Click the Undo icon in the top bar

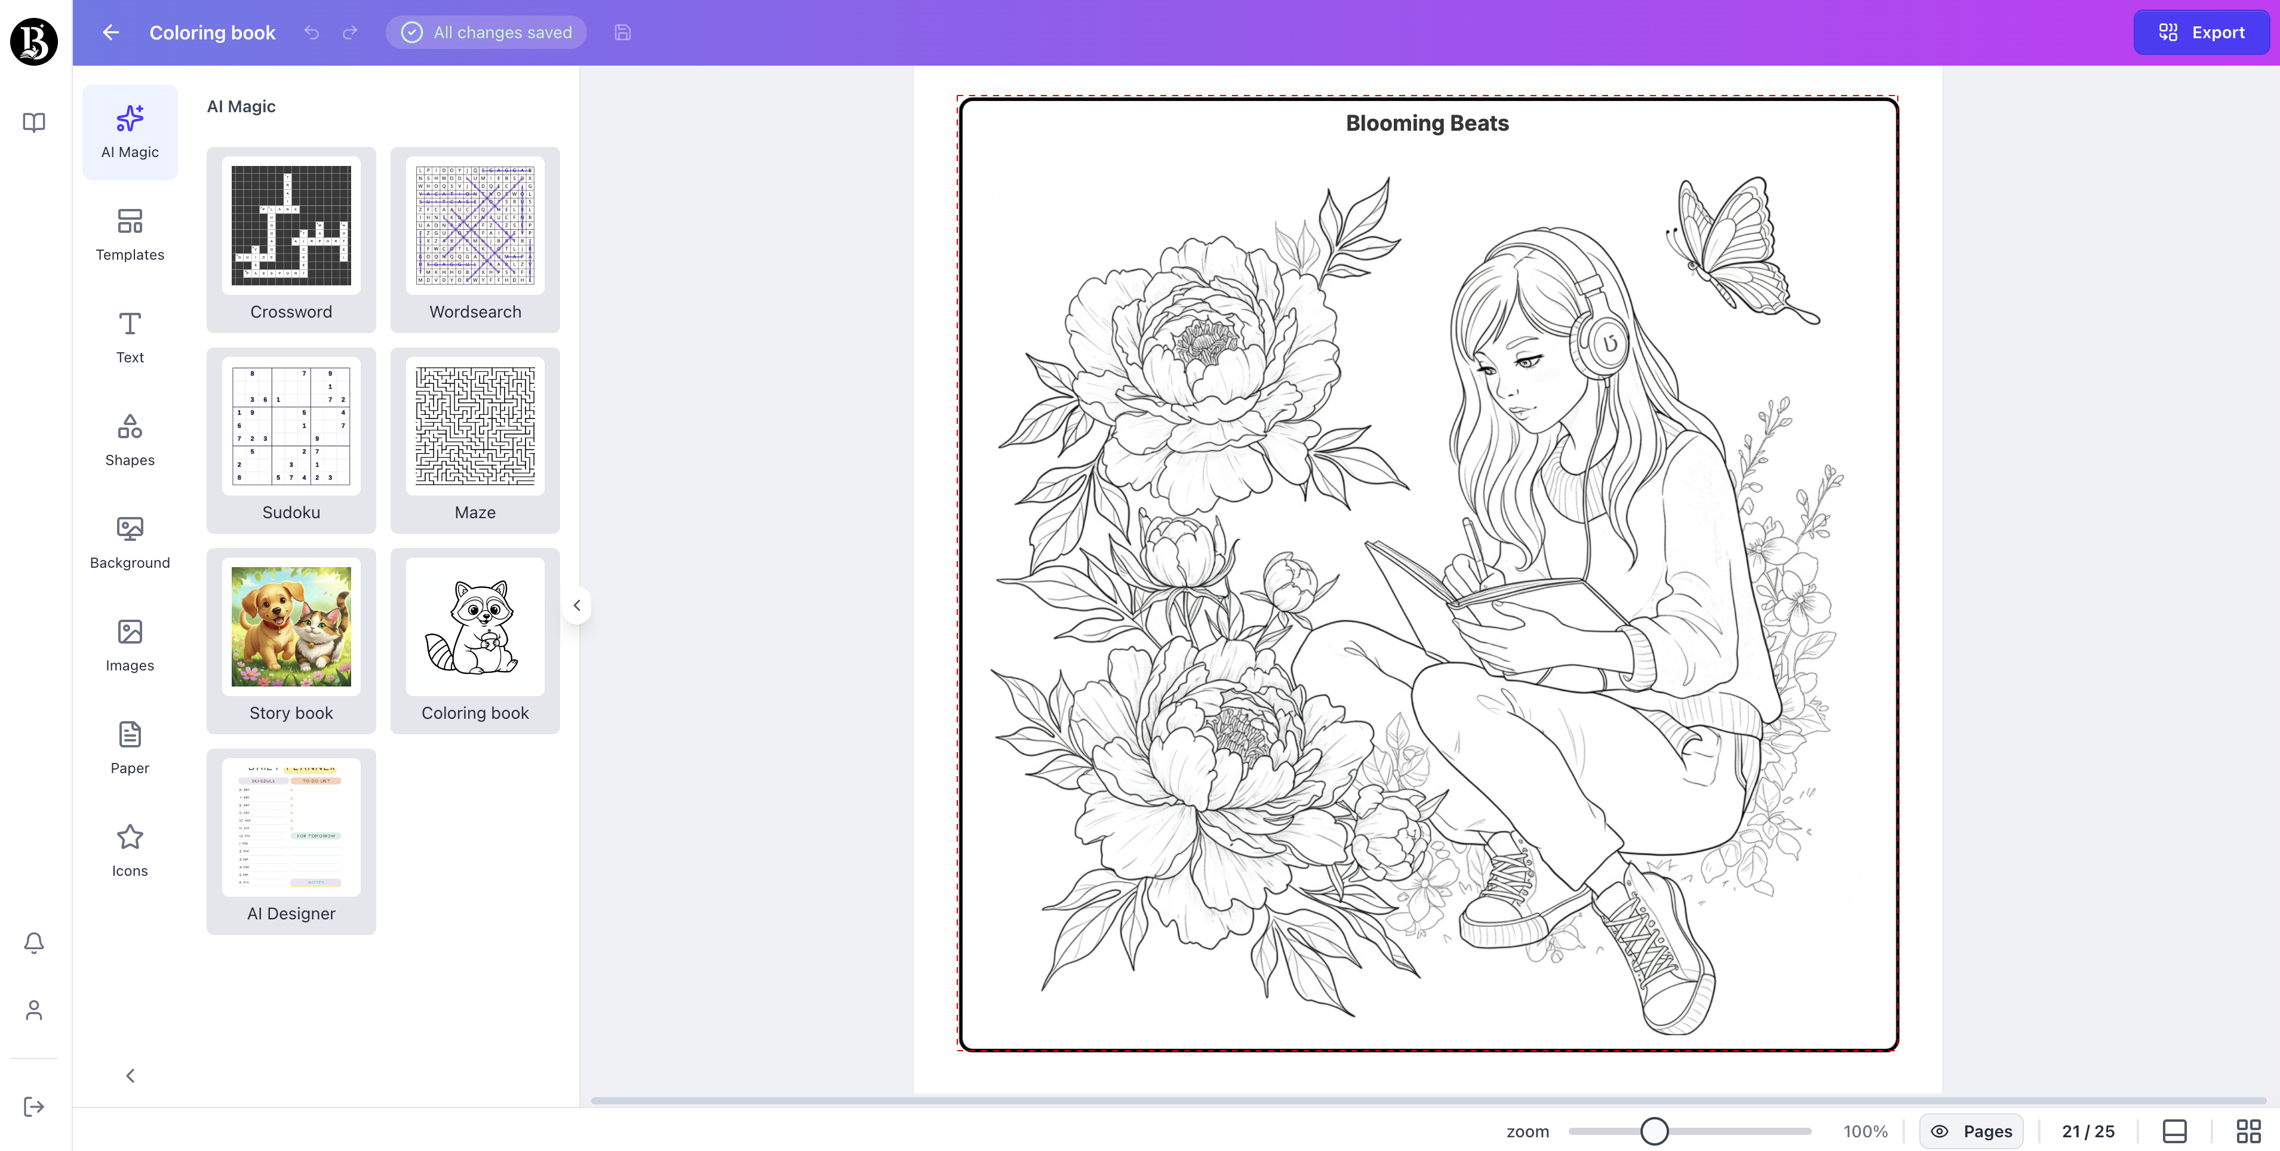311,32
